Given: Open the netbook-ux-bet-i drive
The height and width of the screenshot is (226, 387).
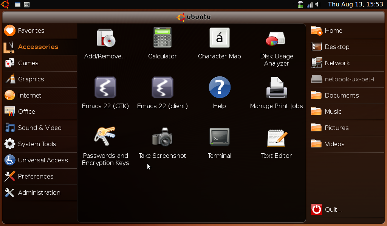Looking at the screenshot, I should pyautogui.click(x=347, y=79).
